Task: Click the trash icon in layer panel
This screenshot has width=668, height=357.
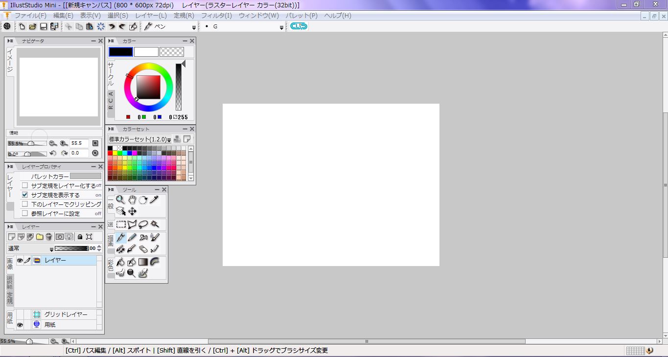Action: tap(49, 237)
